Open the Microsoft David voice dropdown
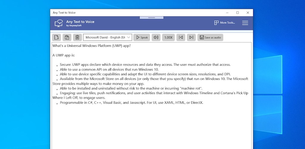305x149 pixels. (108, 37)
